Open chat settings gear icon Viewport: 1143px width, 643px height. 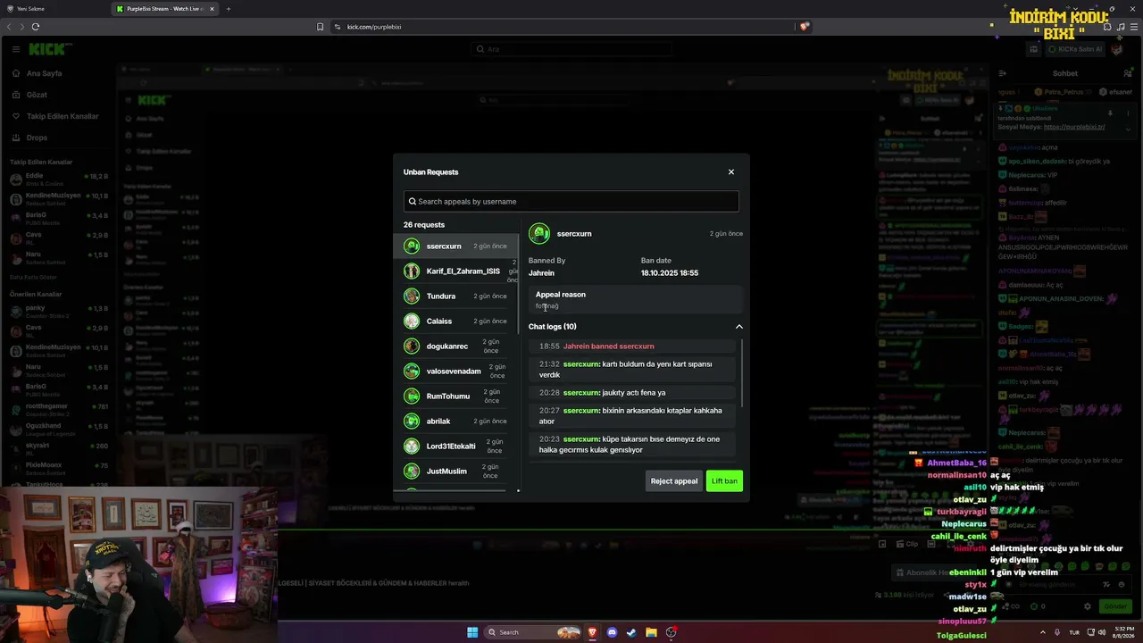[1087, 606]
